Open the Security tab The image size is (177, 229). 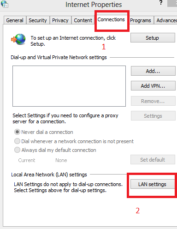[38, 20]
